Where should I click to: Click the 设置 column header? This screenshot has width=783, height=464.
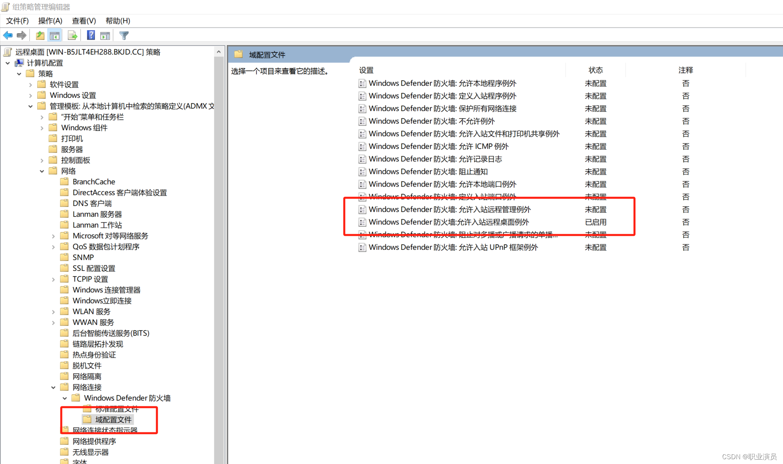tap(366, 70)
